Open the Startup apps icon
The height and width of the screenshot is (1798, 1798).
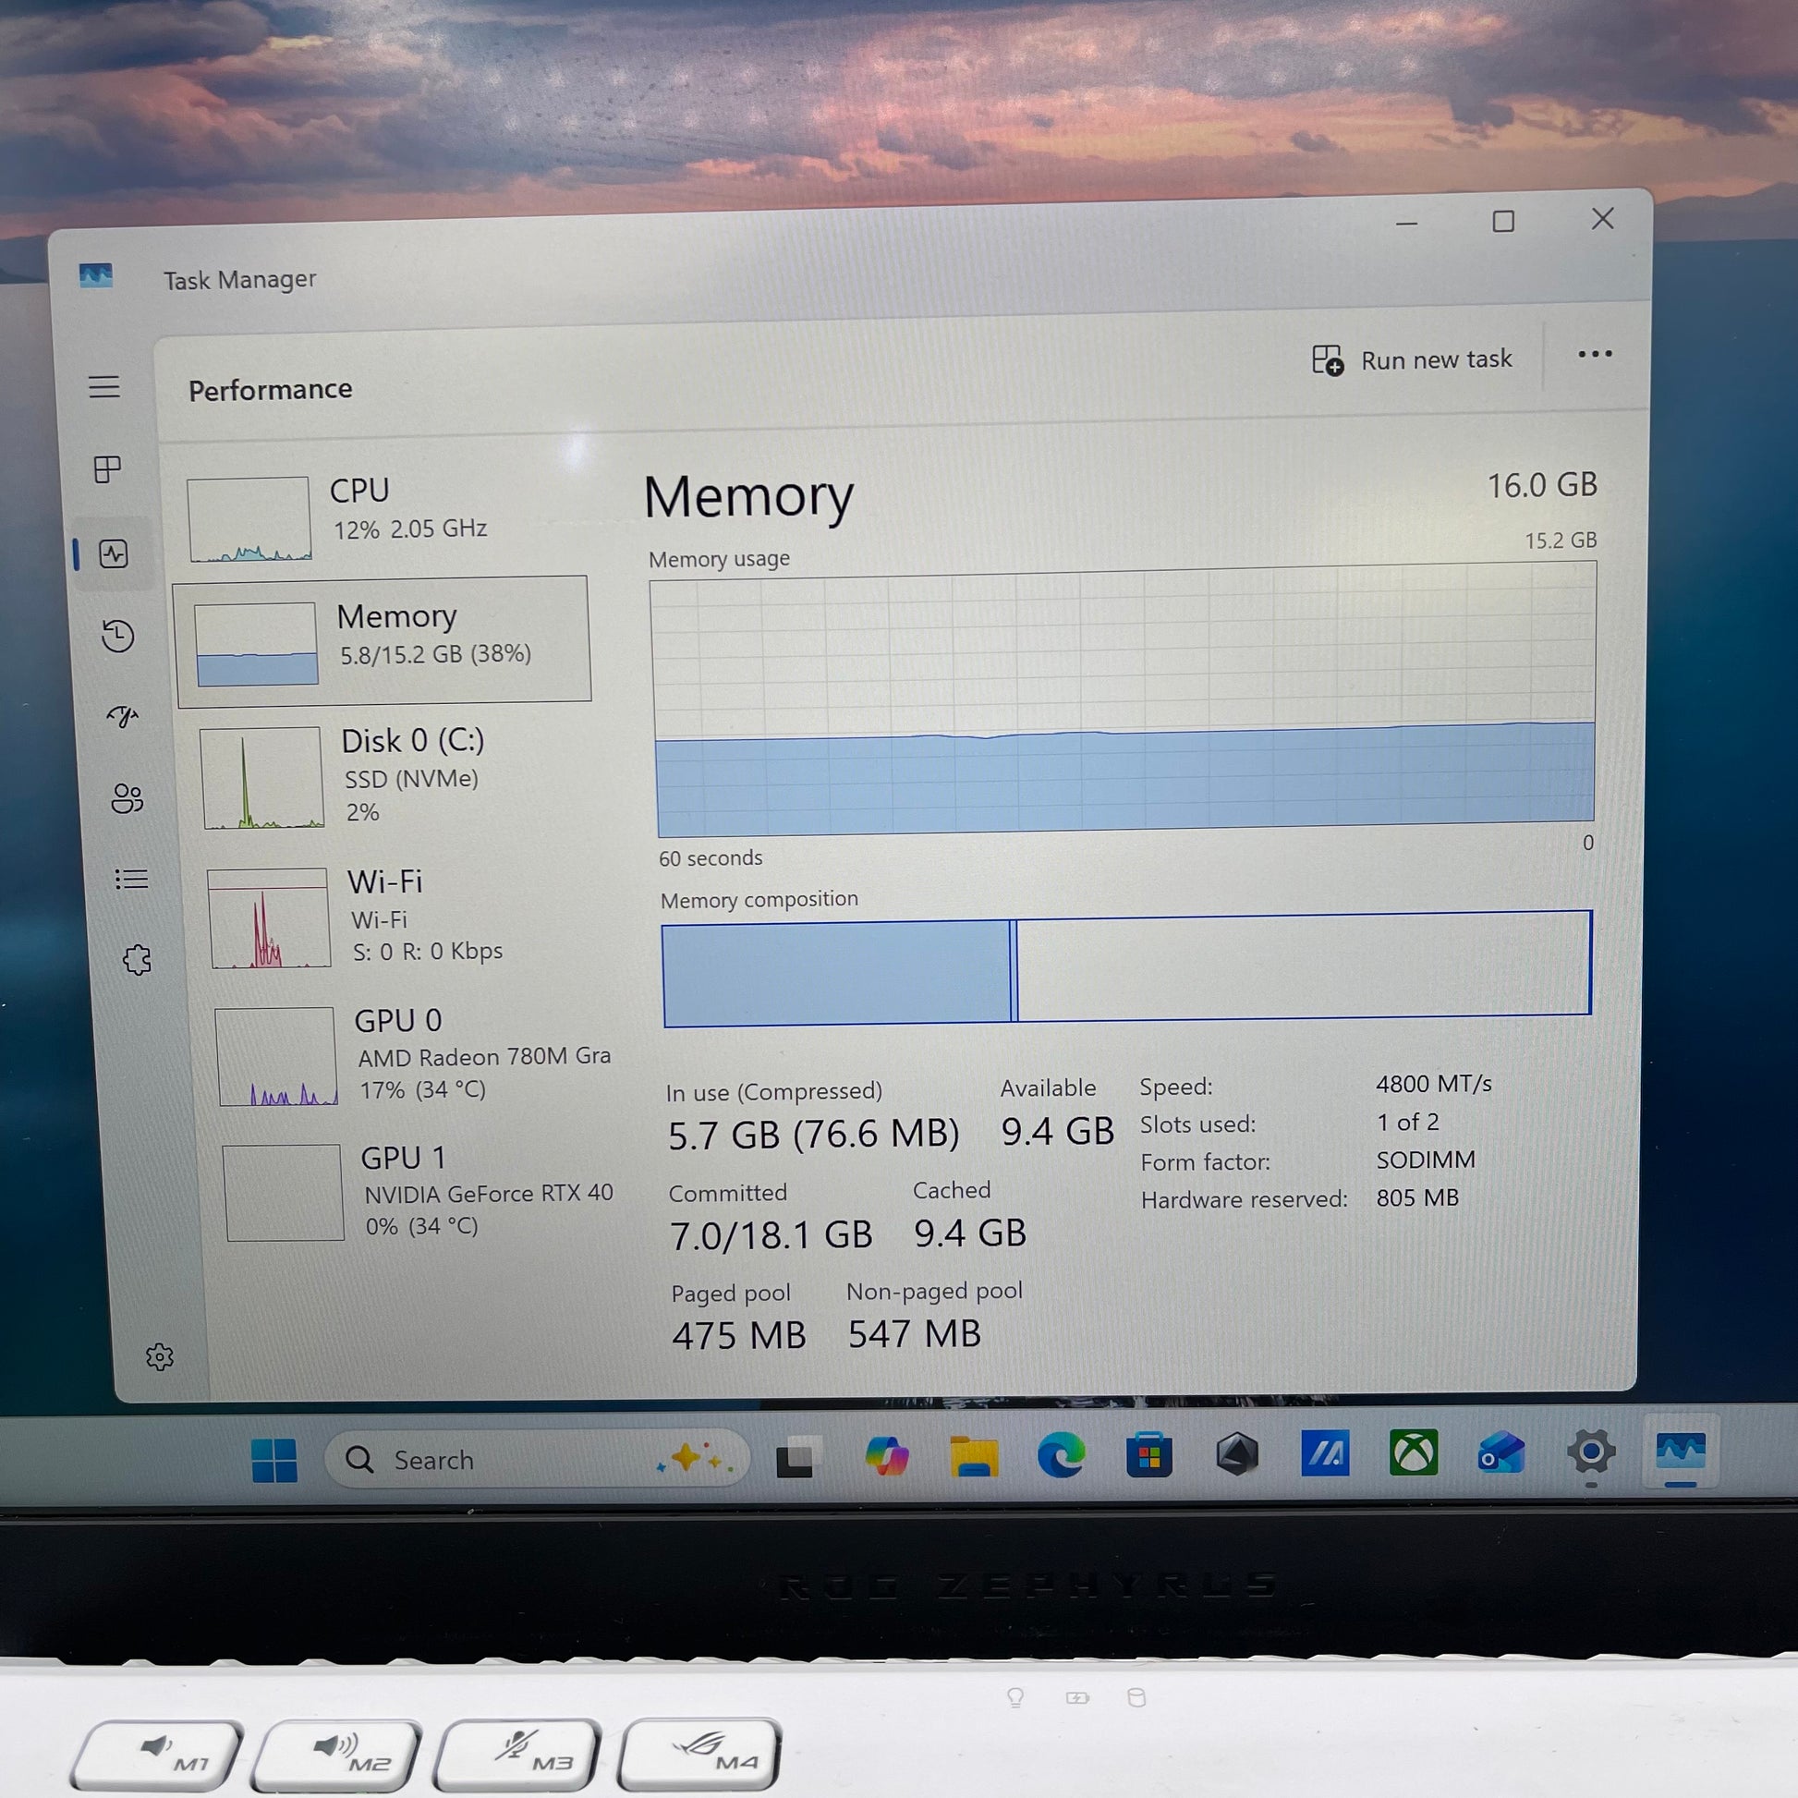(x=122, y=716)
